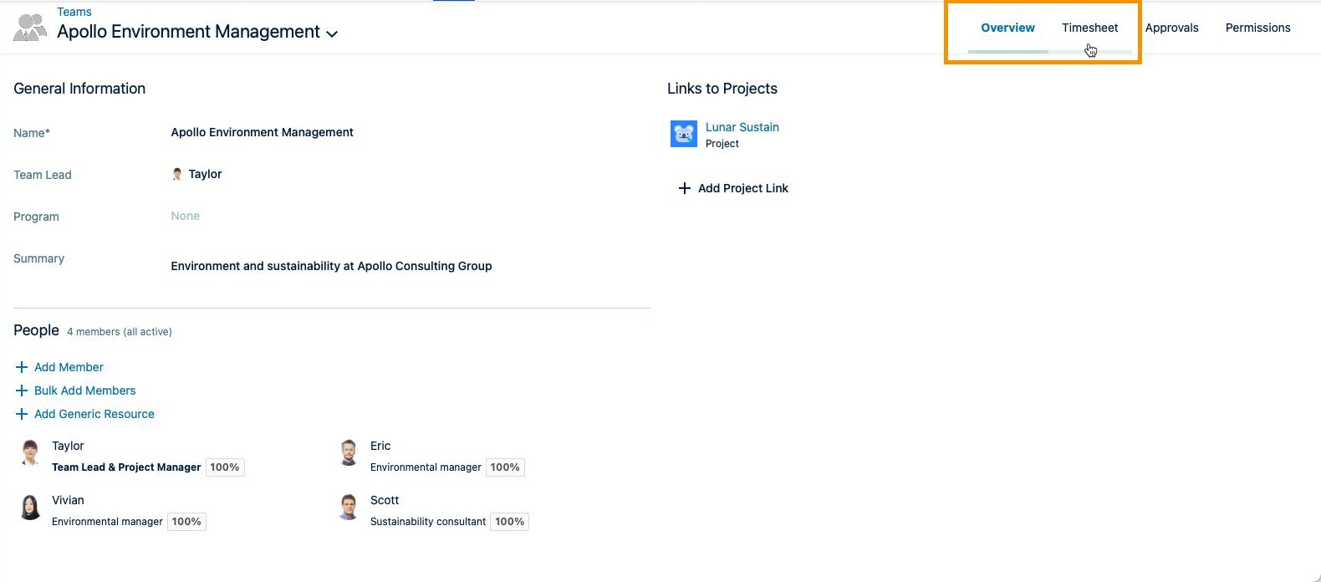Click the Teams group icon in the header
This screenshot has height=582, width=1321.
[x=30, y=27]
